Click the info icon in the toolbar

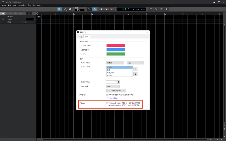(x=167, y=9)
